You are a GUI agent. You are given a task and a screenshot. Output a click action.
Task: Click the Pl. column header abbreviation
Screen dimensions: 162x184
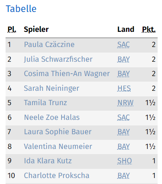click(x=12, y=29)
